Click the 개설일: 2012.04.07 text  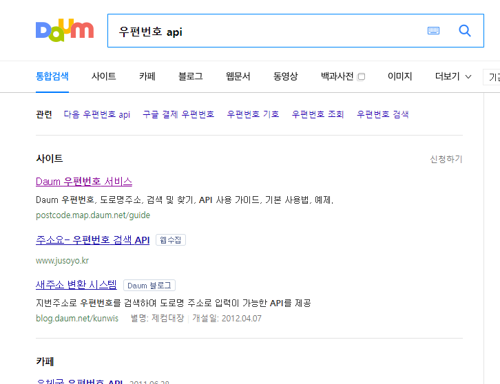[227, 319]
